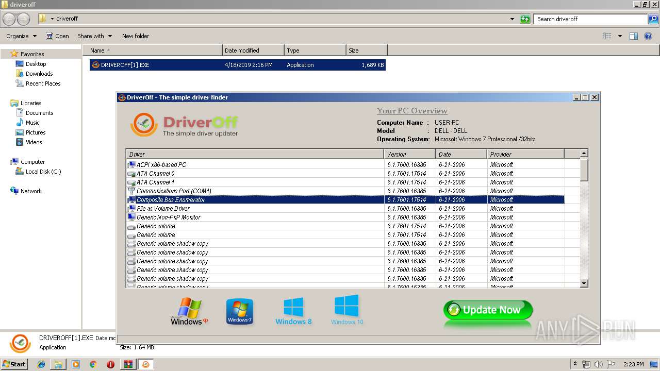Viewport: 660px width, 371px height.
Task: Sort files by Type column header
Action: (315, 50)
